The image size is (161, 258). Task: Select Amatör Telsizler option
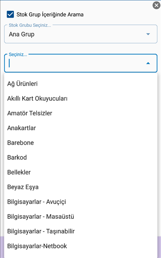(81, 113)
